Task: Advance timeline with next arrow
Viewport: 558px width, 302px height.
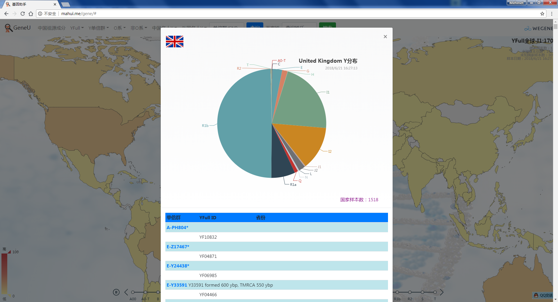Action: pos(441,292)
